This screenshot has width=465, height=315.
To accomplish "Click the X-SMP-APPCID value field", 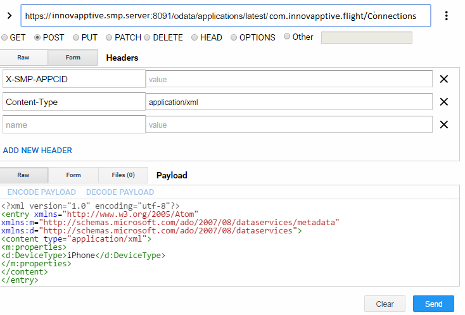I will tap(289, 79).
